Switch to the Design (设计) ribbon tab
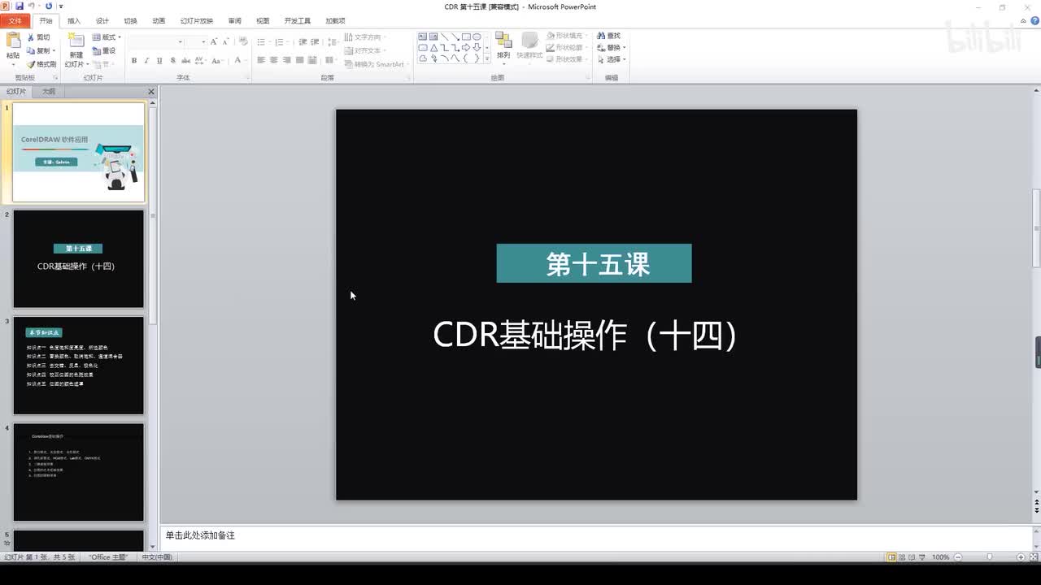Viewport: 1041px width, 585px height. click(102, 21)
